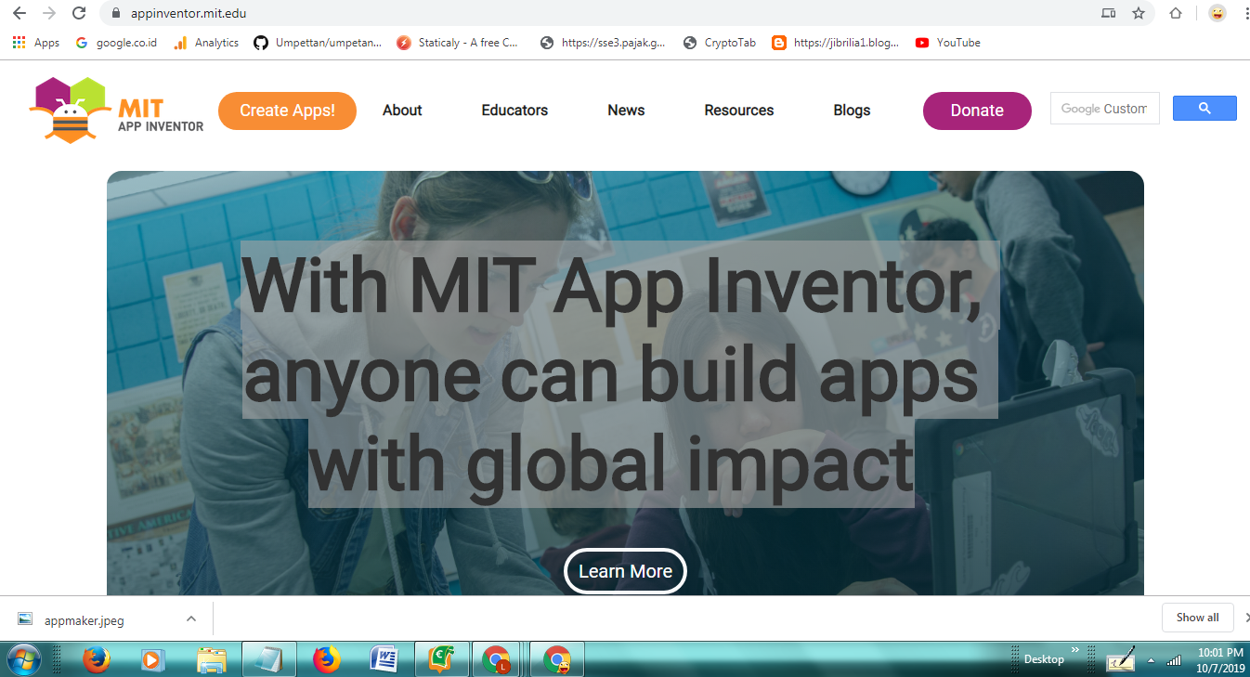The image size is (1250, 677).
Task: Open the Windows Explorer folder taskbar icon
Action: [212, 659]
